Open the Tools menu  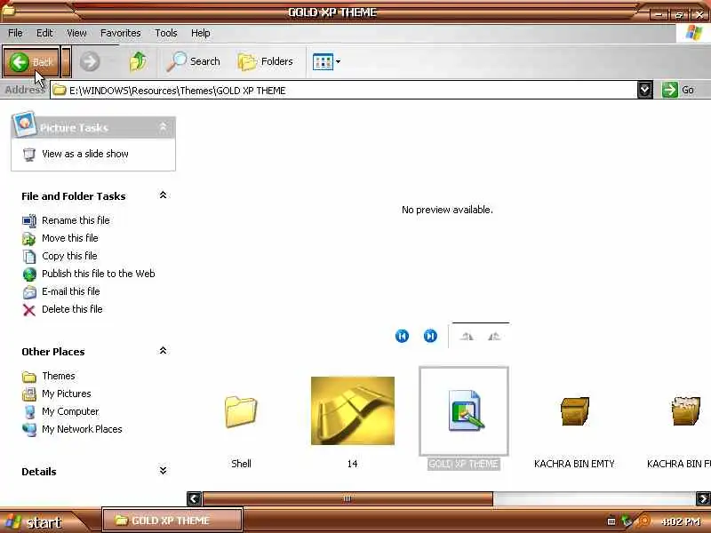pos(166,33)
